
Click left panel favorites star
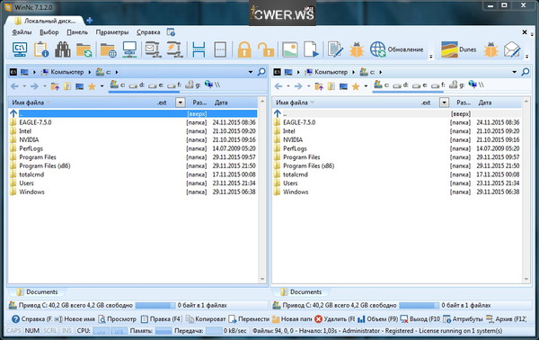coord(92,86)
